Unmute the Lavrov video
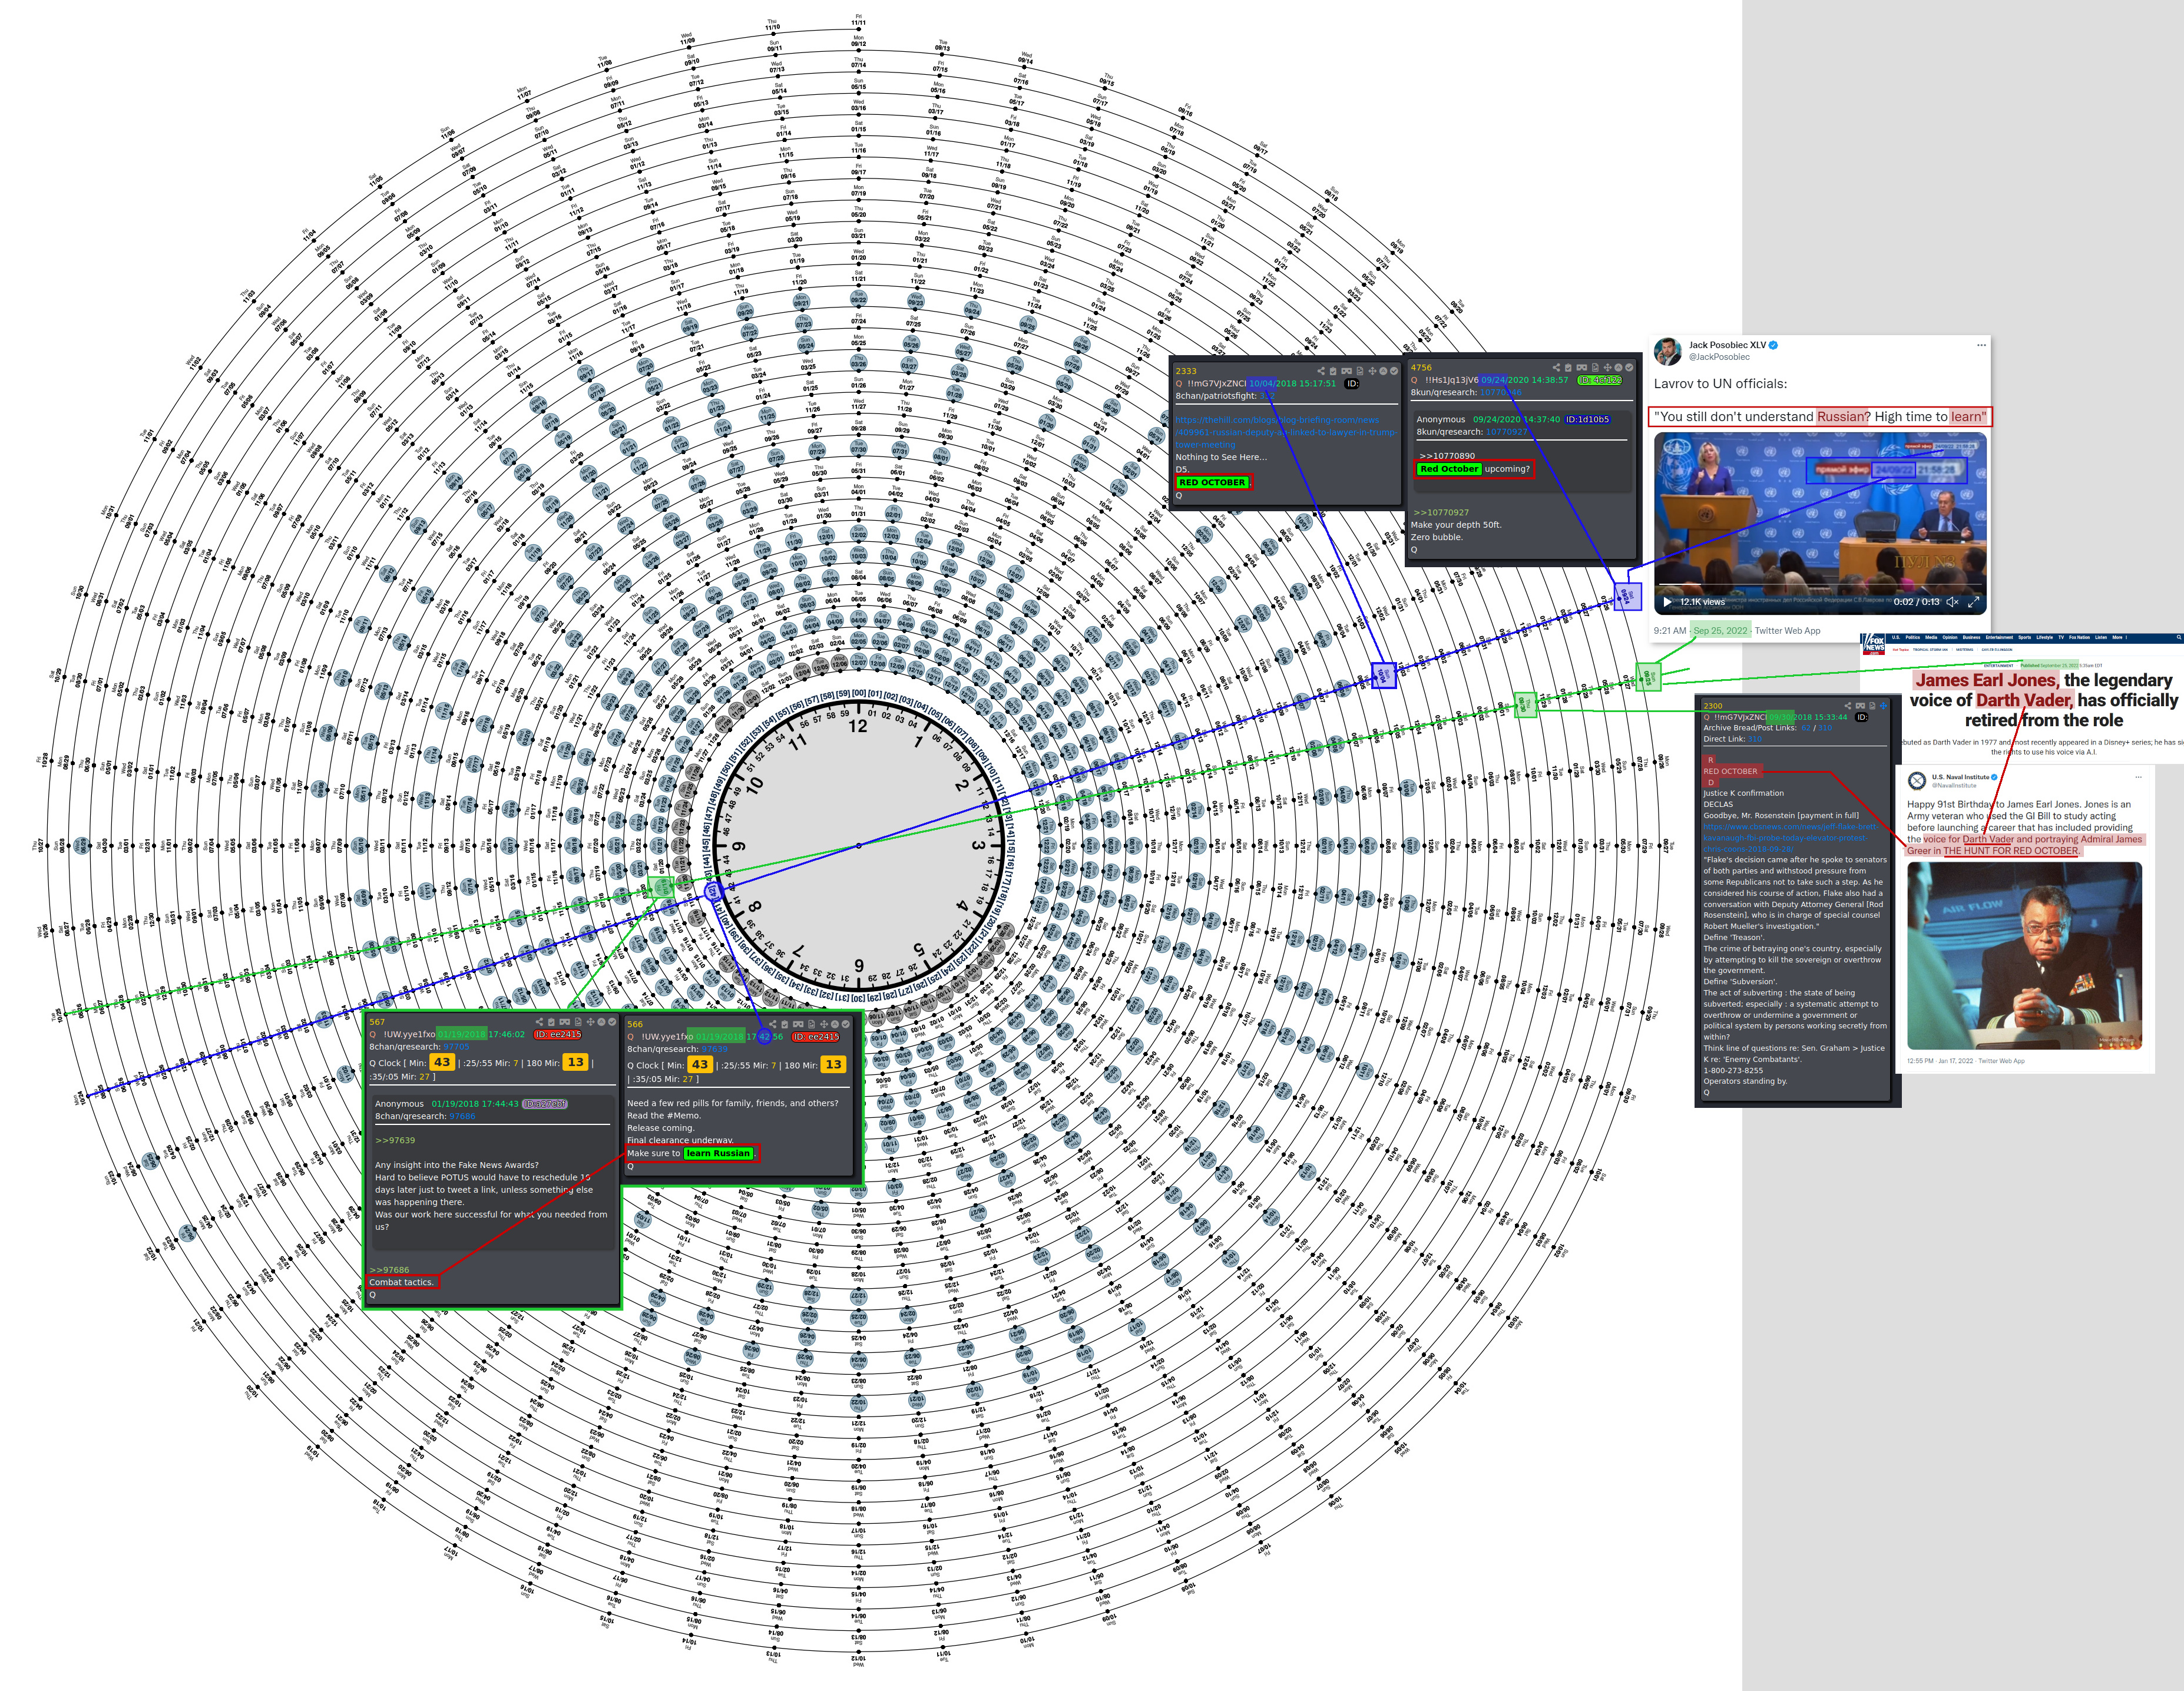The image size is (2184, 1691). [1953, 602]
